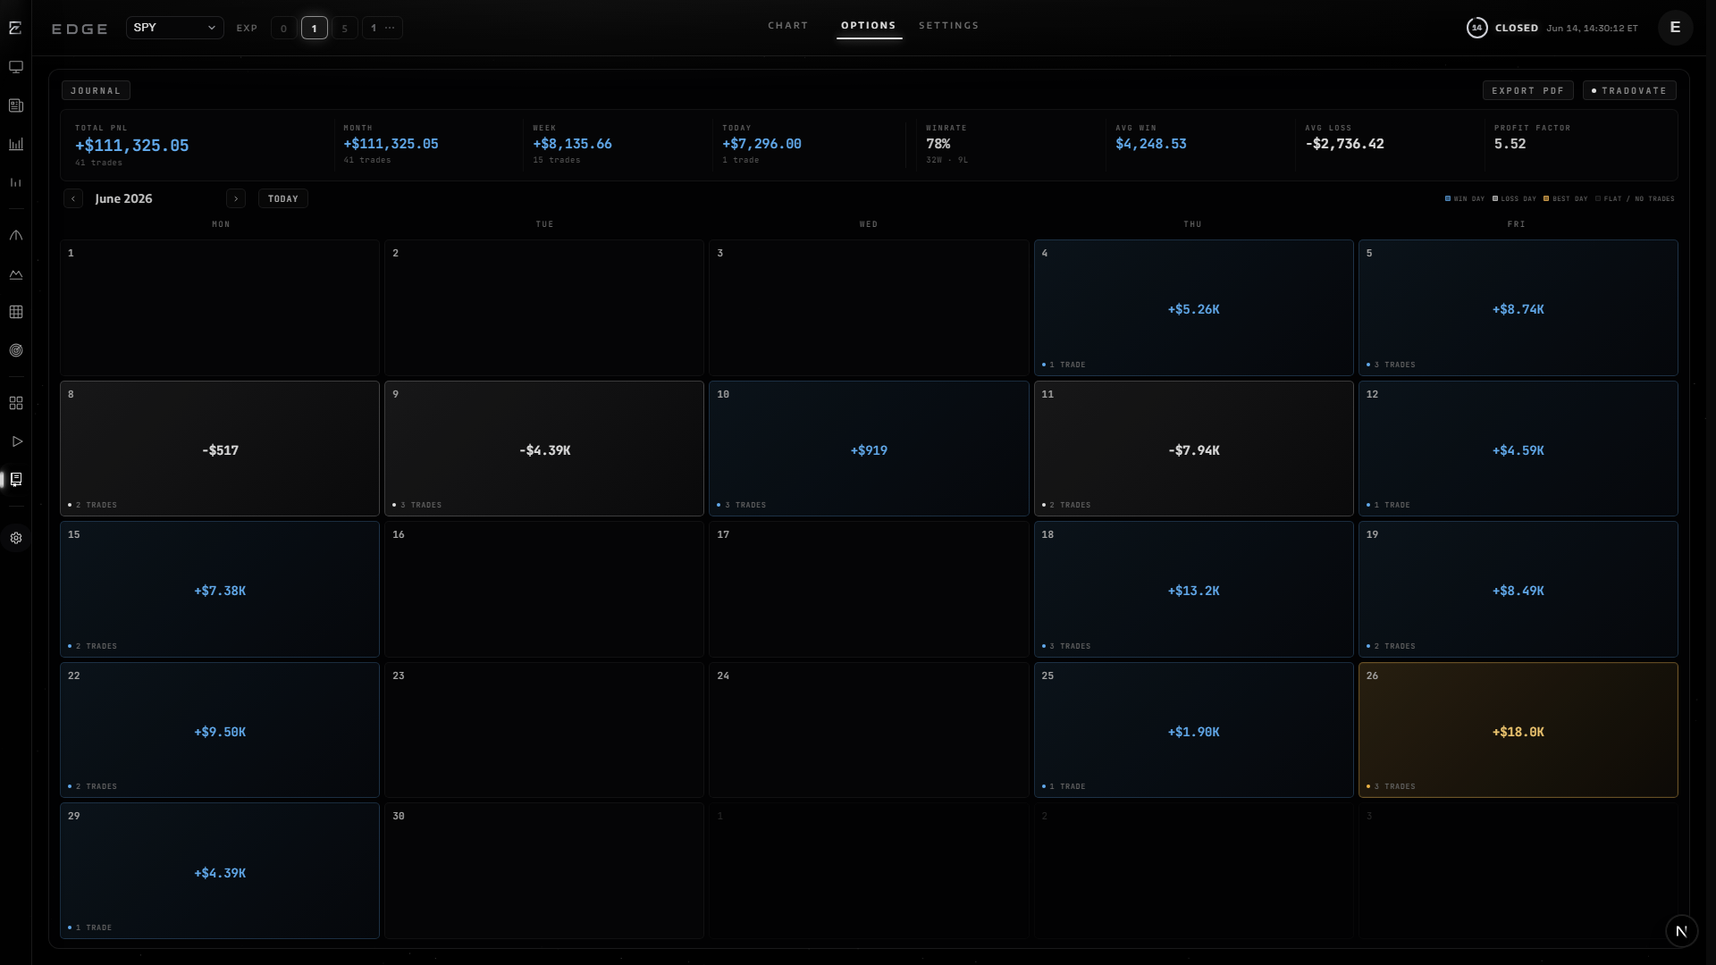The image size is (1716, 965).
Task: Click the Tradovate connection button
Action: coord(1629,91)
